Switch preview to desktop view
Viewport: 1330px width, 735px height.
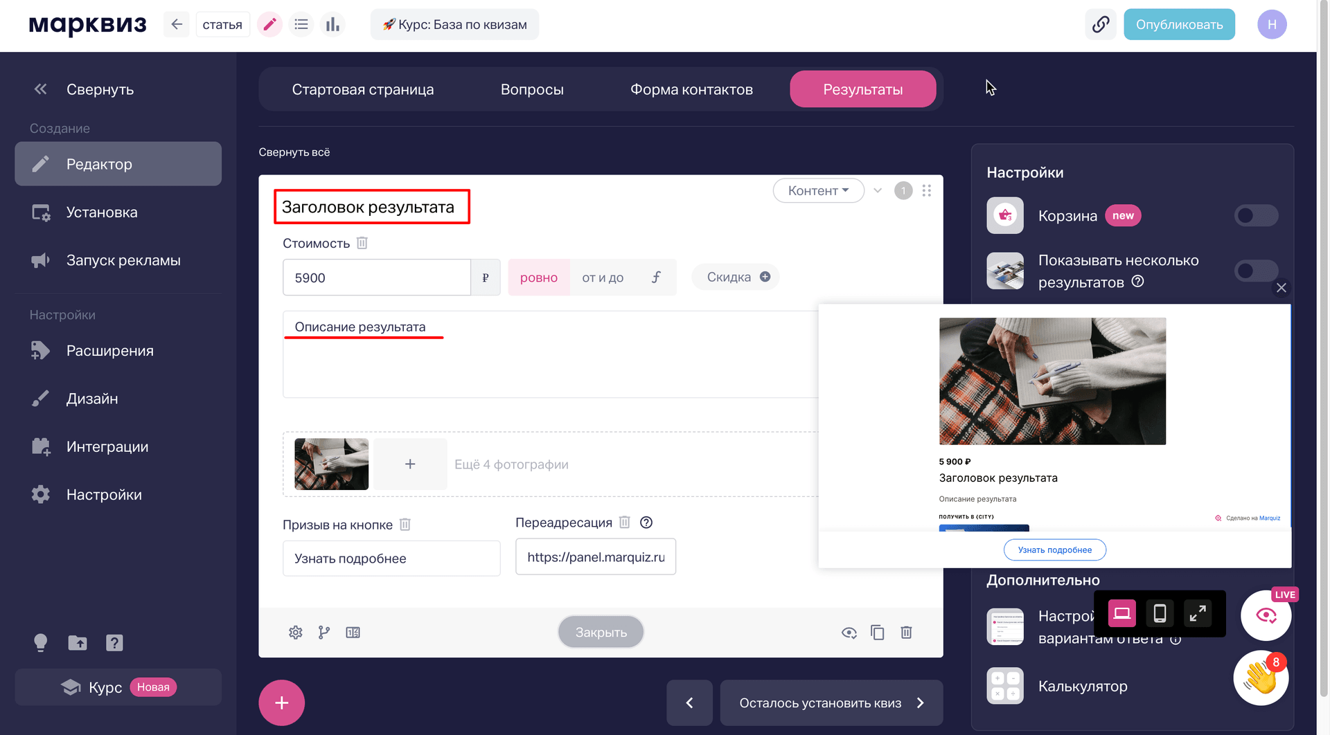tap(1122, 614)
